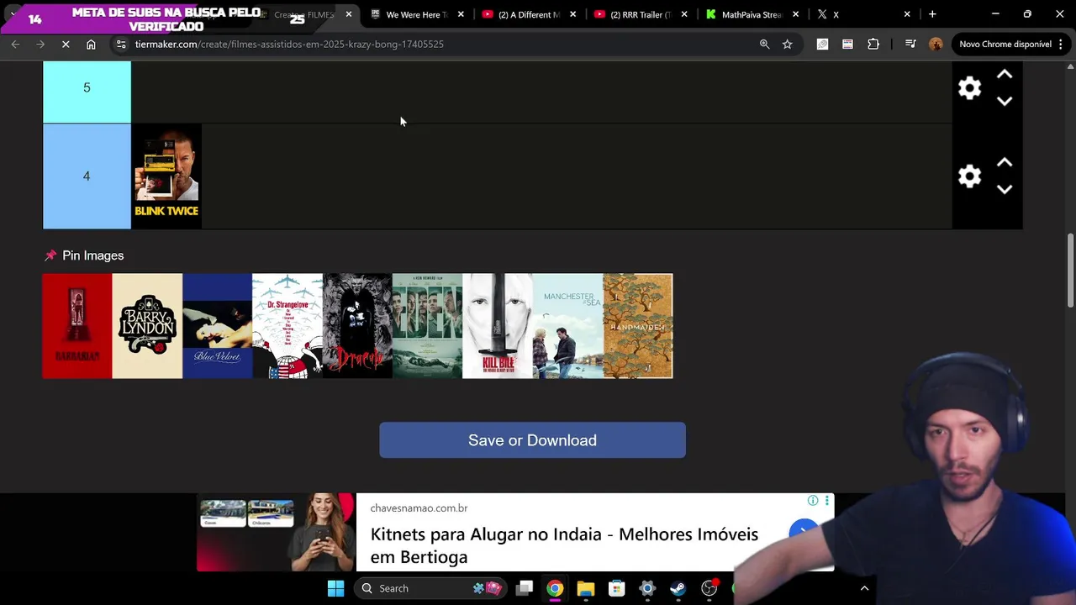
Task: Switch to the X tab
Action: tap(863, 14)
